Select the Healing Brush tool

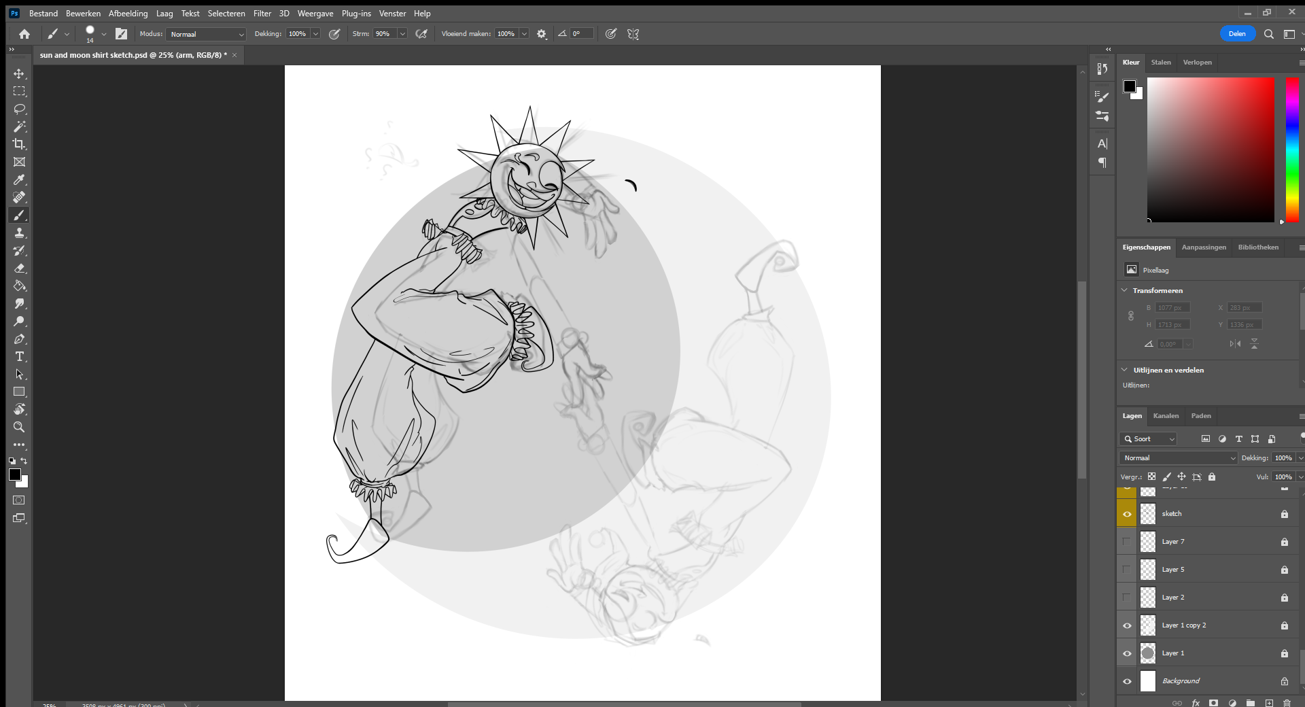coord(19,197)
